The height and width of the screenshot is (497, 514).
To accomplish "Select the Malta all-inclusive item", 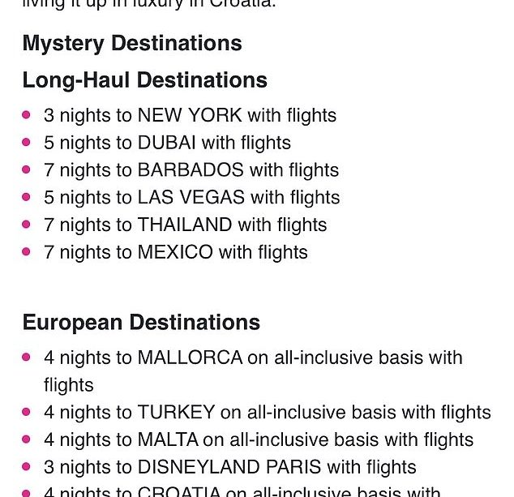I will click(x=259, y=439).
